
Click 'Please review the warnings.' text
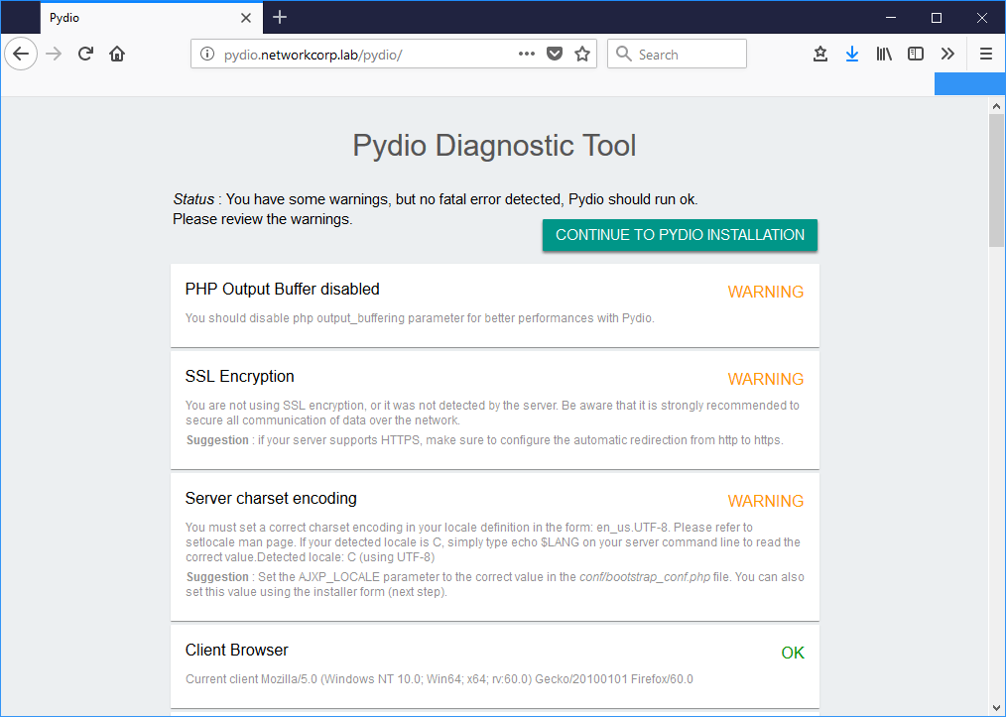click(x=262, y=219)
